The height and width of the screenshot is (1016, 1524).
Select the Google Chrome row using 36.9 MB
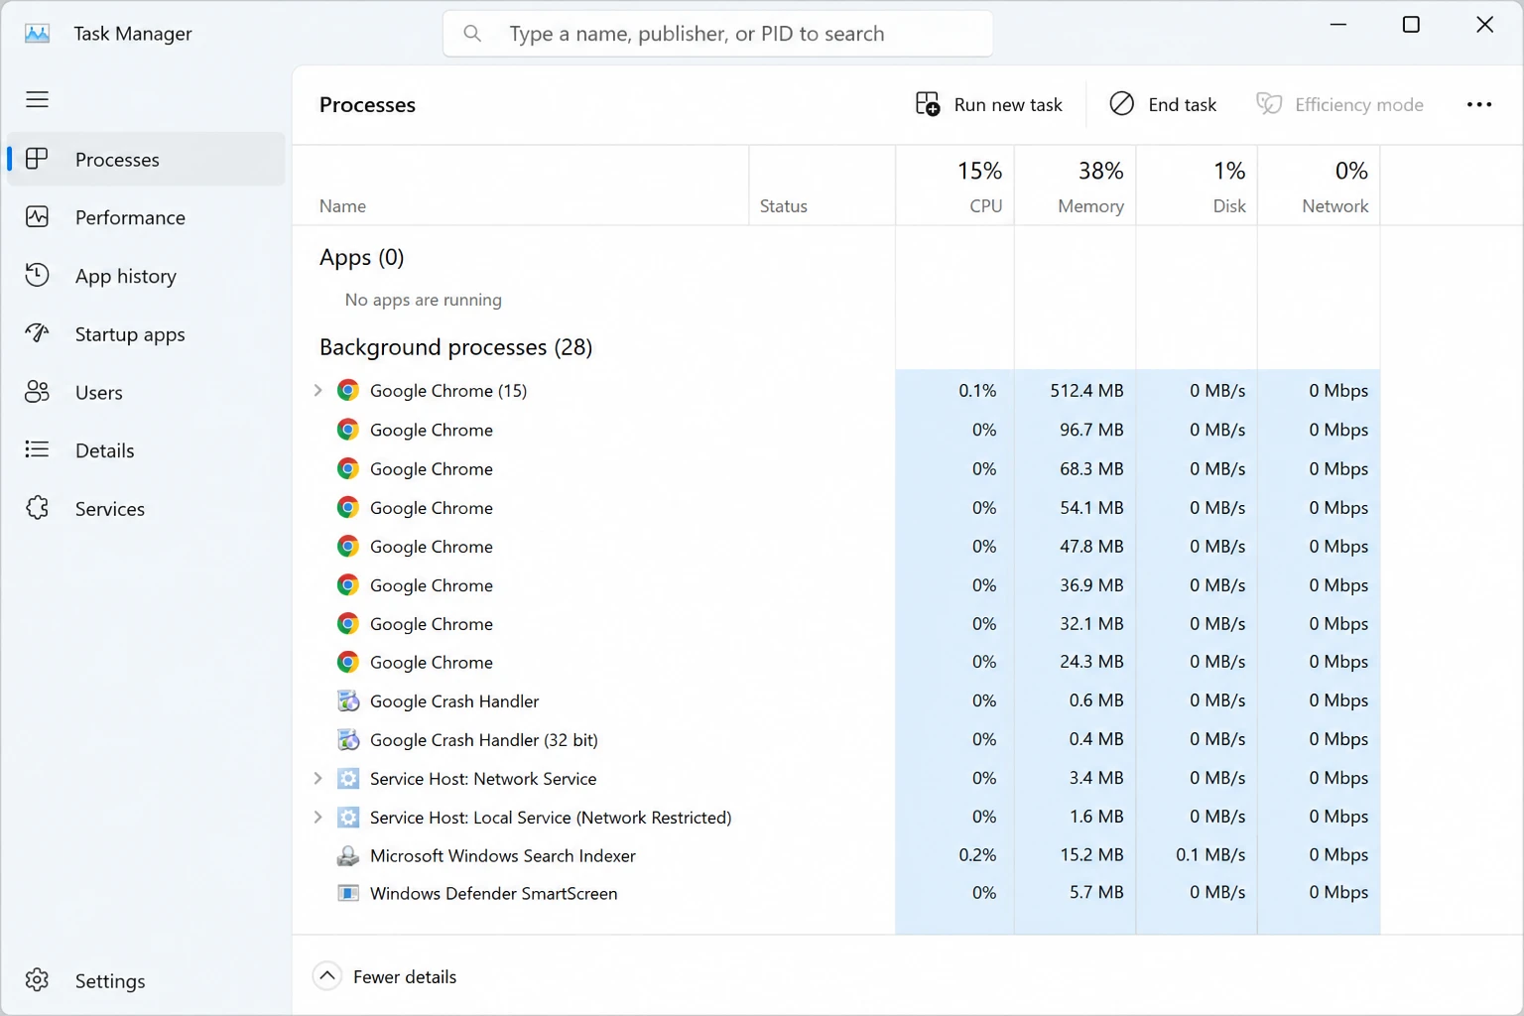point(836,584)
